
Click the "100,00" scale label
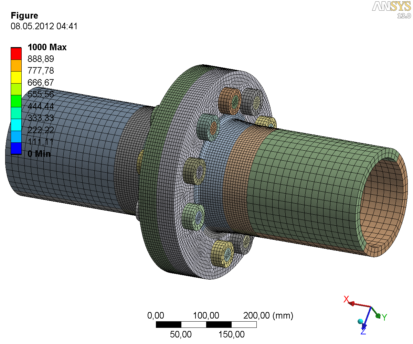pos(206,315)
